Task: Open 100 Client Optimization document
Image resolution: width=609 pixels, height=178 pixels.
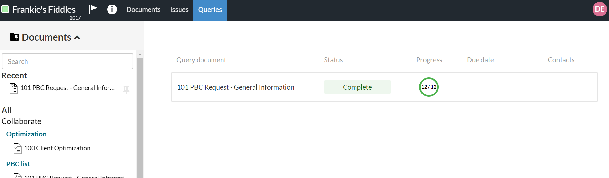Action: coord(57,148)
